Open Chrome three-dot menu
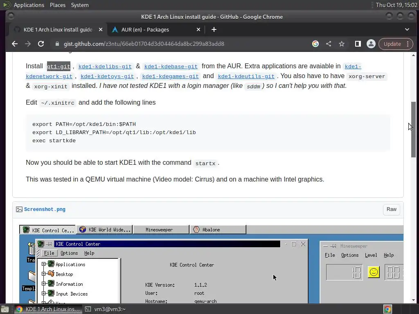The image size is (419, 314). [408, 44]
